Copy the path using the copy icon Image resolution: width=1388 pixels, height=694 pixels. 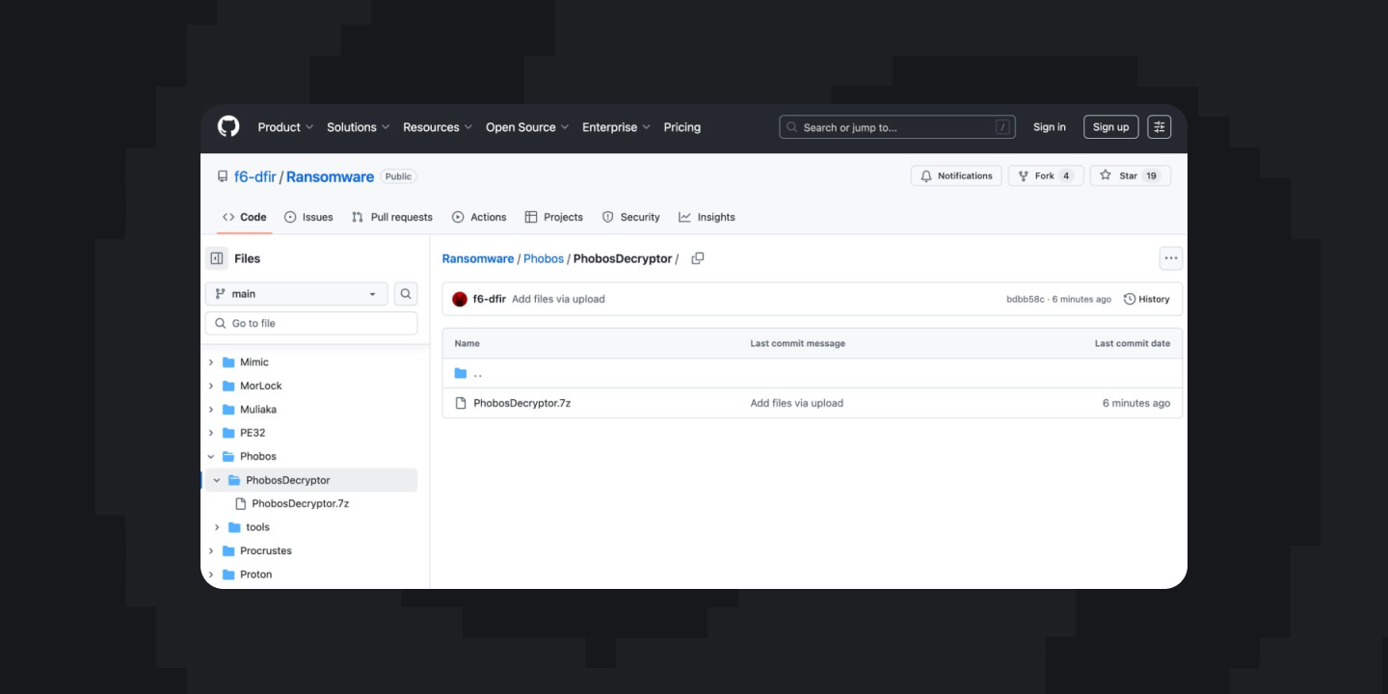pos(698,258)
